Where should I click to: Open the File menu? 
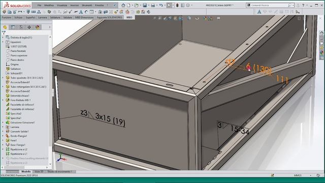tap(40, 5)
